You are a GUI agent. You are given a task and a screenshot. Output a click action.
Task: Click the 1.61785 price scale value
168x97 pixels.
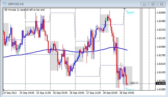point(161,55)
